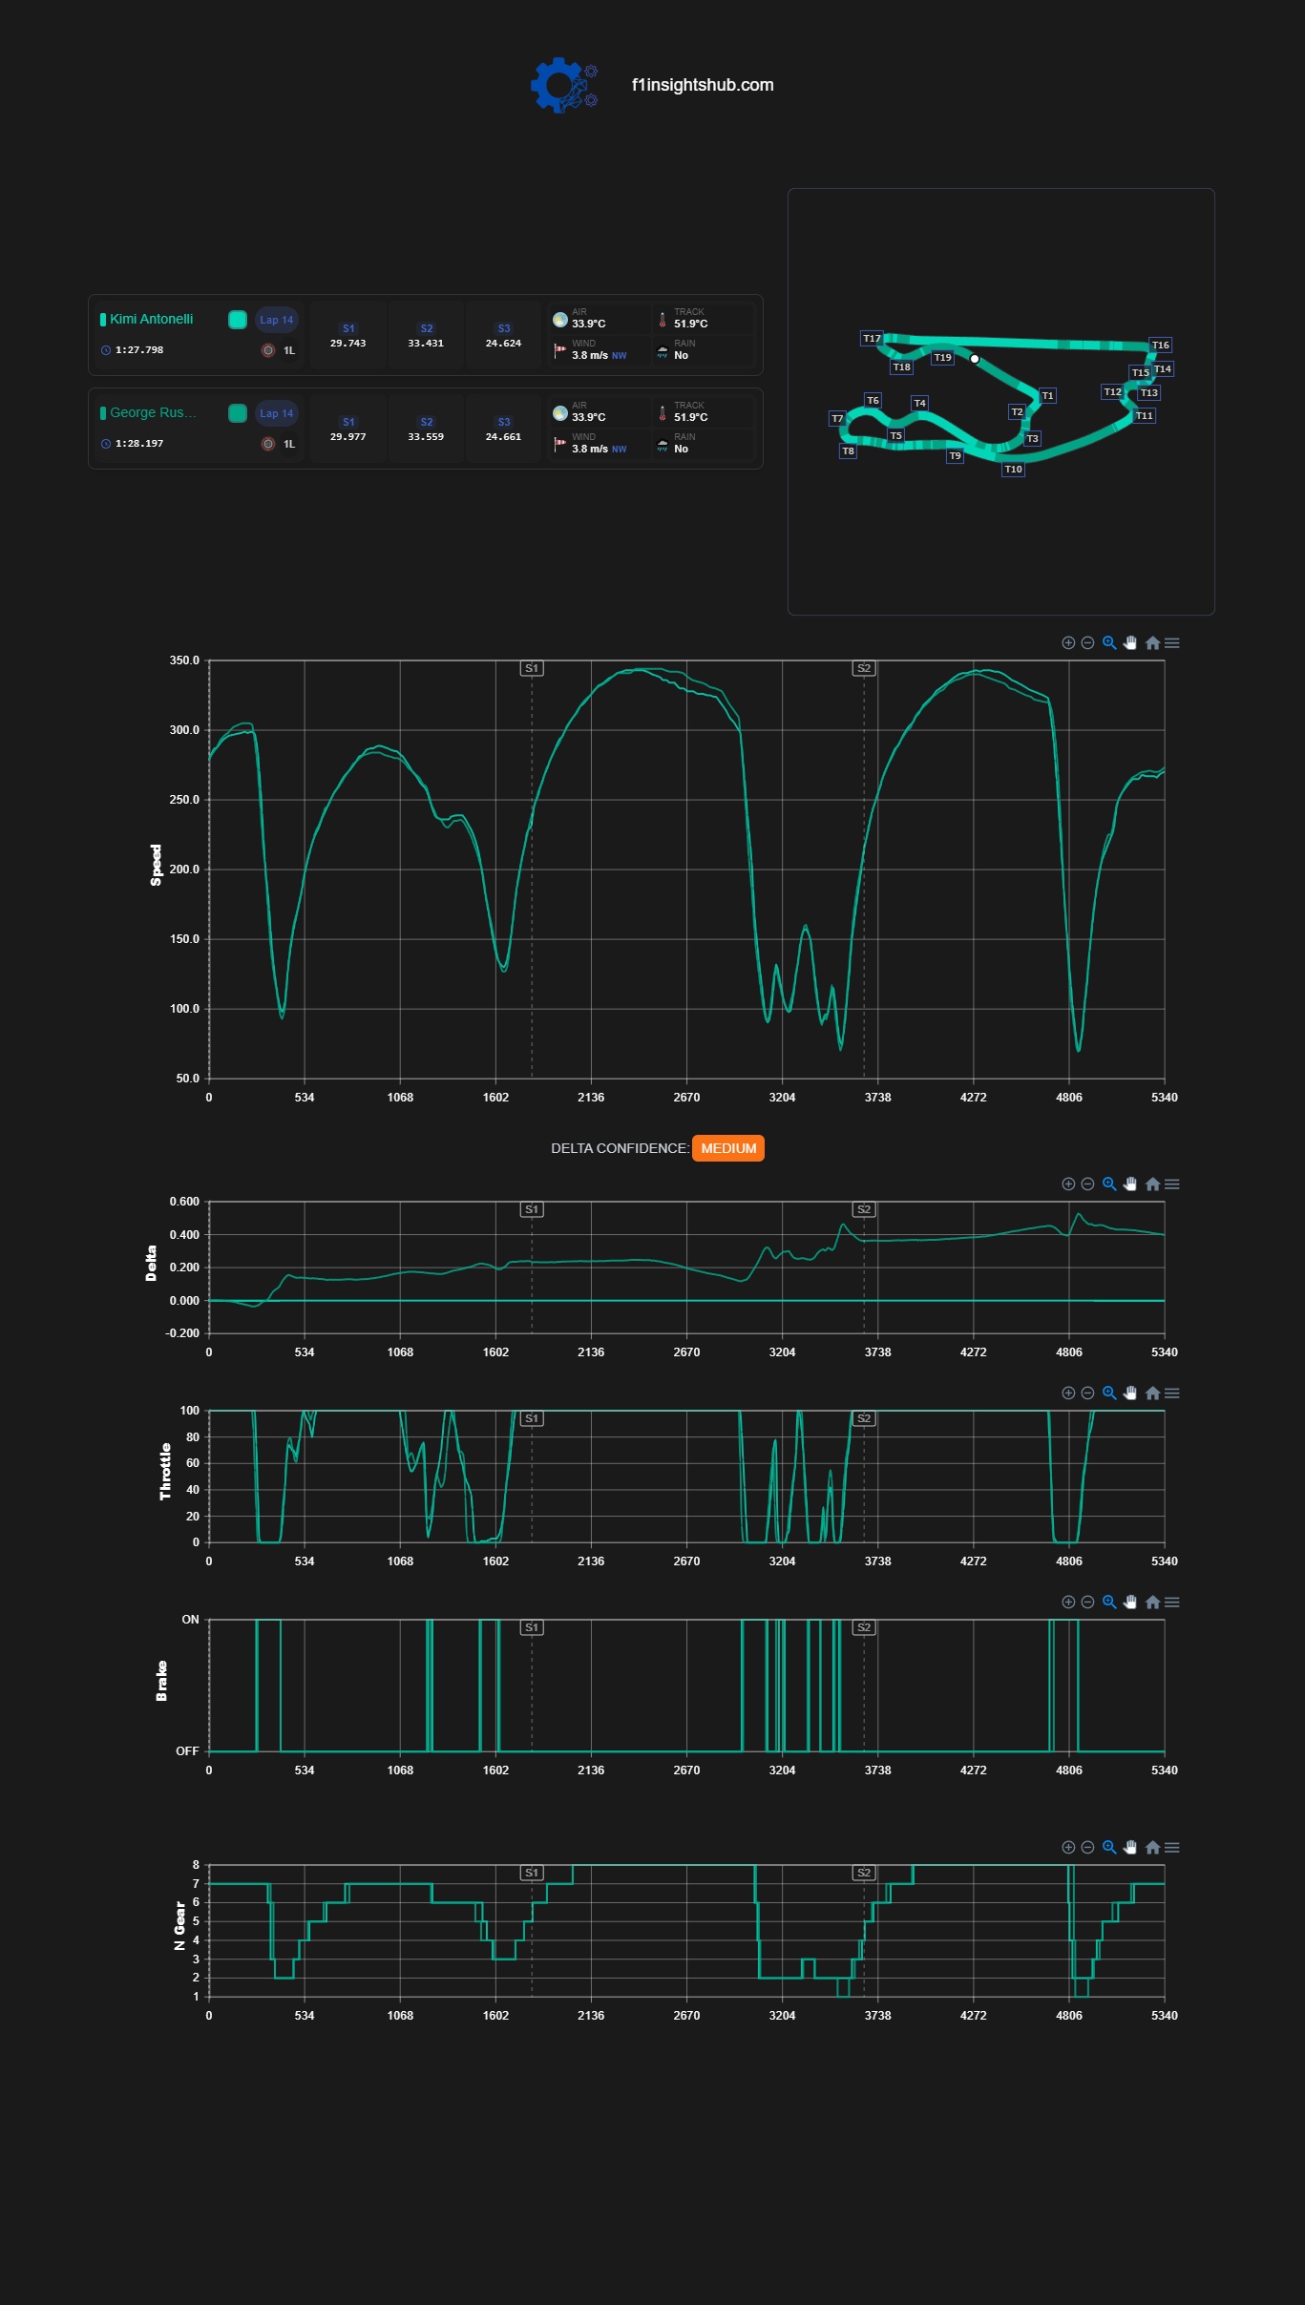Click turn label T1 on track map
The height and width of the screenshot is (2305, 1305).
coord(1047,395)
